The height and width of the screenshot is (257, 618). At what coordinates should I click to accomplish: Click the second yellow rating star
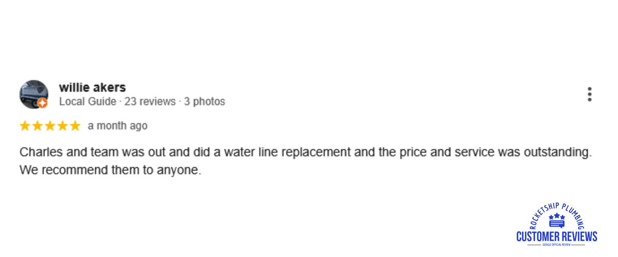(x=38, y=126)
